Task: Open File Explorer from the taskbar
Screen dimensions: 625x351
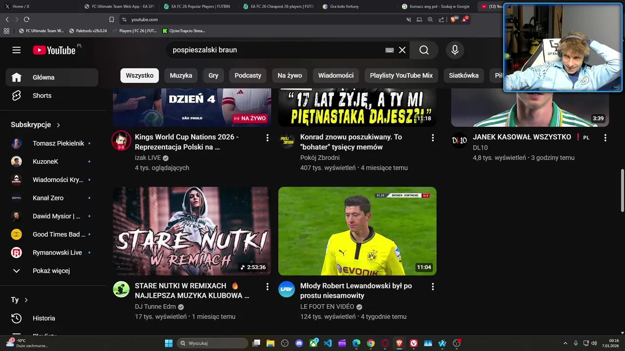Action: click(x=271, y=343)
